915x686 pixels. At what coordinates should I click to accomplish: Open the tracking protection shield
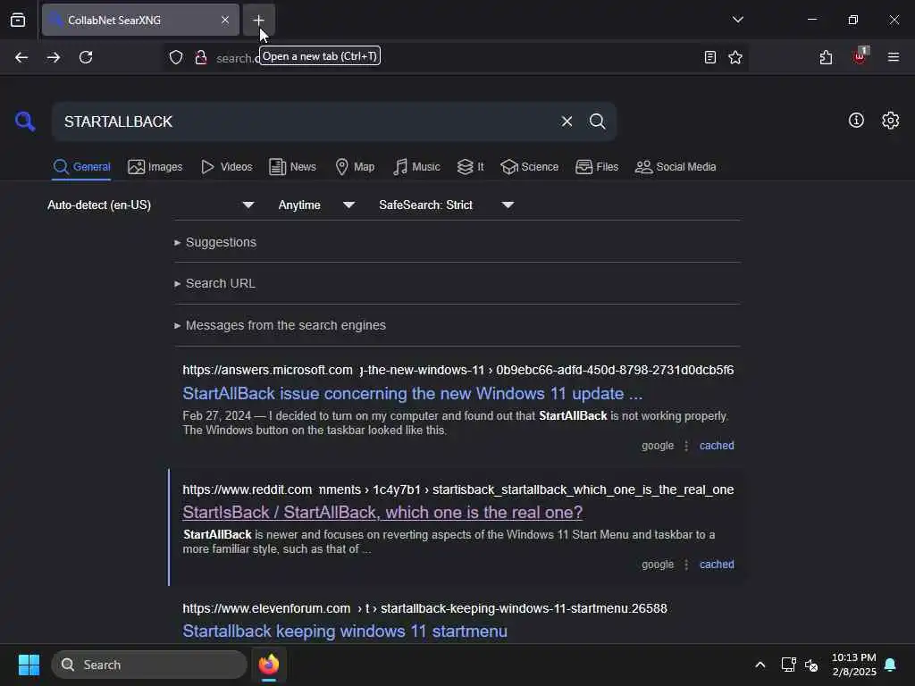click(176, 57)
